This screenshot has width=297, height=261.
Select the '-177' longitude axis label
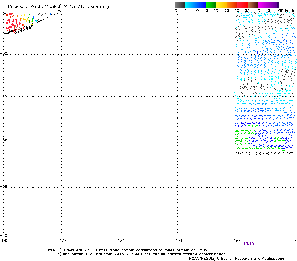click(x=61, y=241)
